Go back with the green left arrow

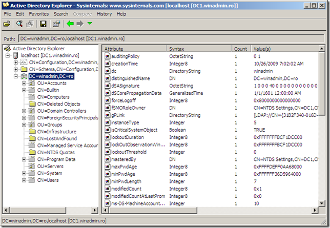[70, 24]
